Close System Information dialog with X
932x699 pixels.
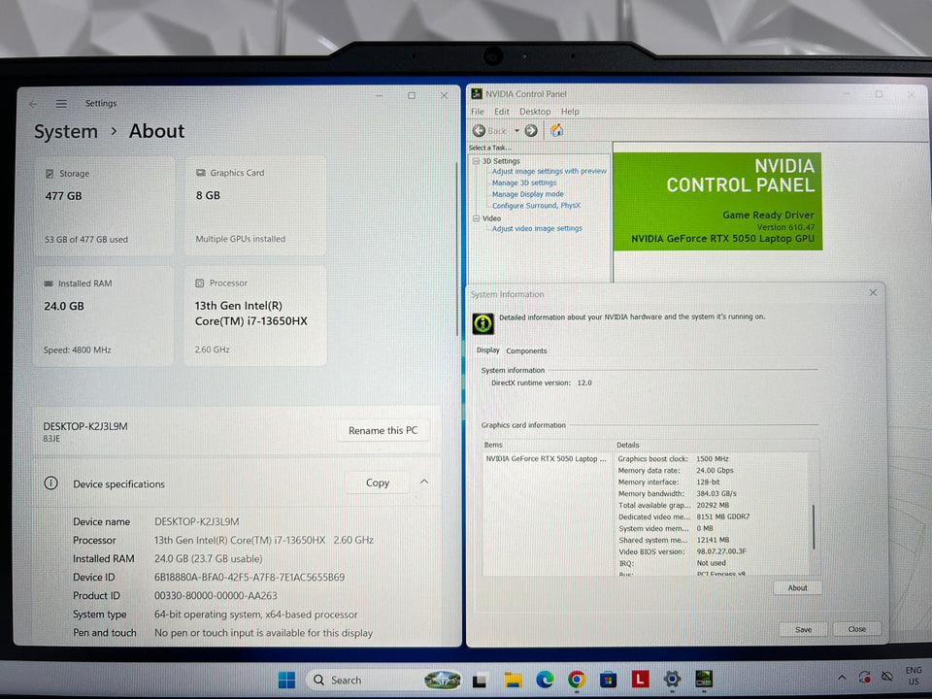coord(873,292)
